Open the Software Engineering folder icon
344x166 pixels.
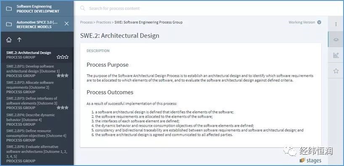pos(9,9)
